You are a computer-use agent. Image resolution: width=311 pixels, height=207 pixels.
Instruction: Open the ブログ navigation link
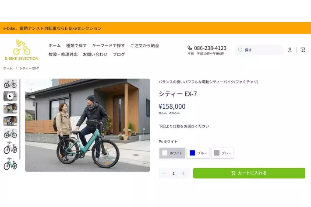tap(119, 54)
